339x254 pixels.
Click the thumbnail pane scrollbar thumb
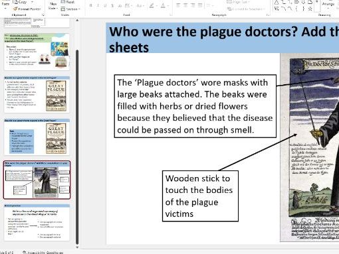77,147
